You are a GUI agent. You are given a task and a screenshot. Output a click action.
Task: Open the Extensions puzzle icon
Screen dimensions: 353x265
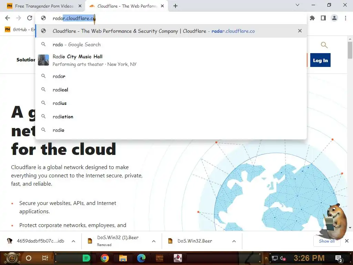[x=312, y=18]
